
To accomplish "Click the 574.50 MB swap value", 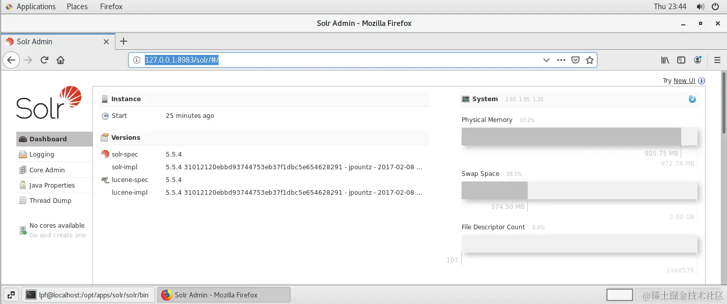I will [507, 207].
